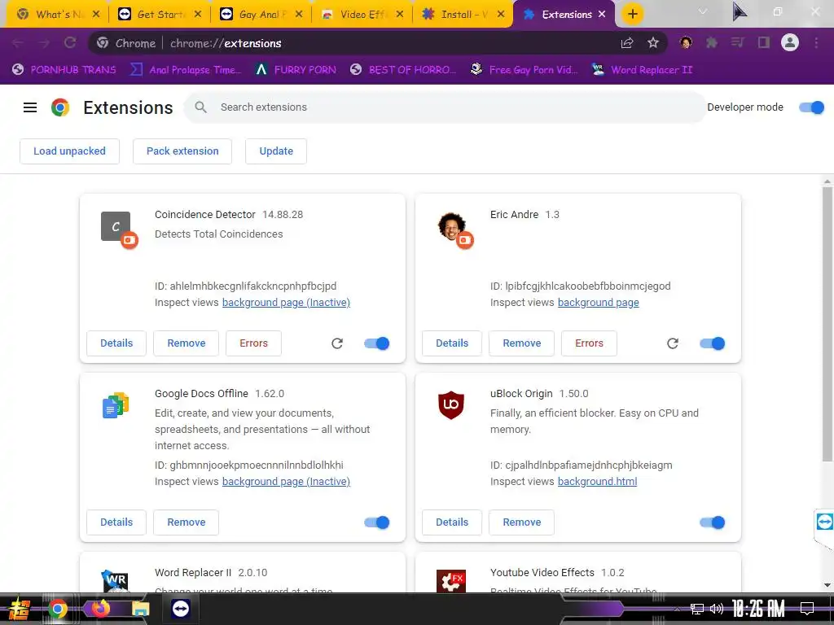Click the Search extensions field
This screenshot has width=834, height=625.
[x=445, y=107]
